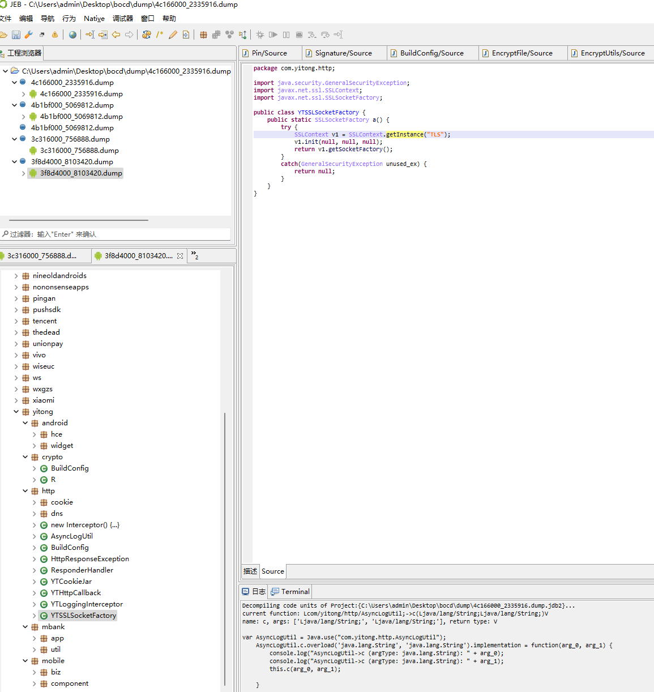Screen dimensions: 654x692
Task: Click the debugger run-to-line arrow icon
Action: click(338, 35)
